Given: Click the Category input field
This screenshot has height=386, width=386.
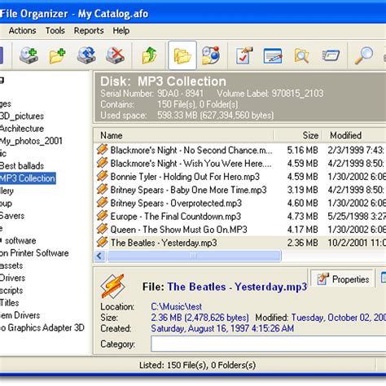Looking at the screenshot, I should (x=268, y=344).
